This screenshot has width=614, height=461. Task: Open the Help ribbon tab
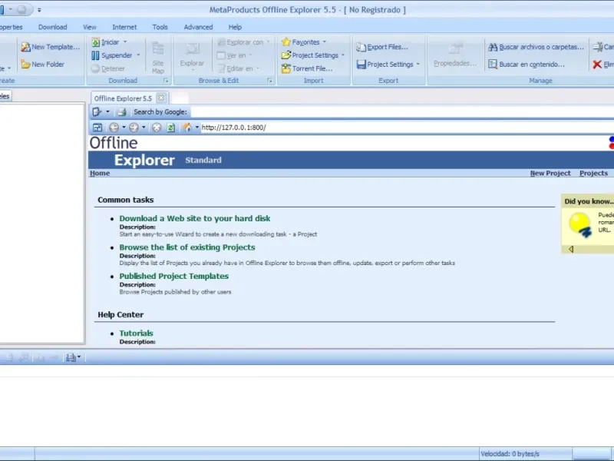coord(235,27)
